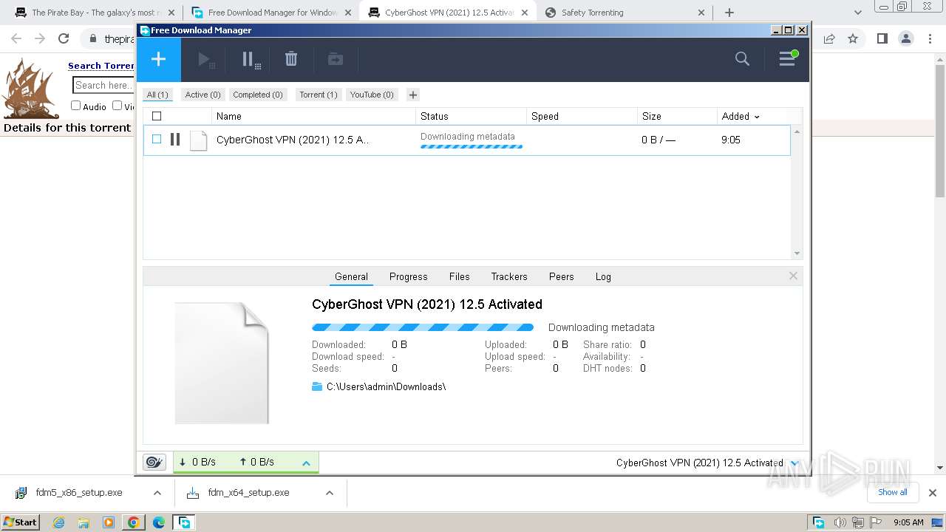
Task: Open a new Chrome tab
Action: [x=729, y=13]
